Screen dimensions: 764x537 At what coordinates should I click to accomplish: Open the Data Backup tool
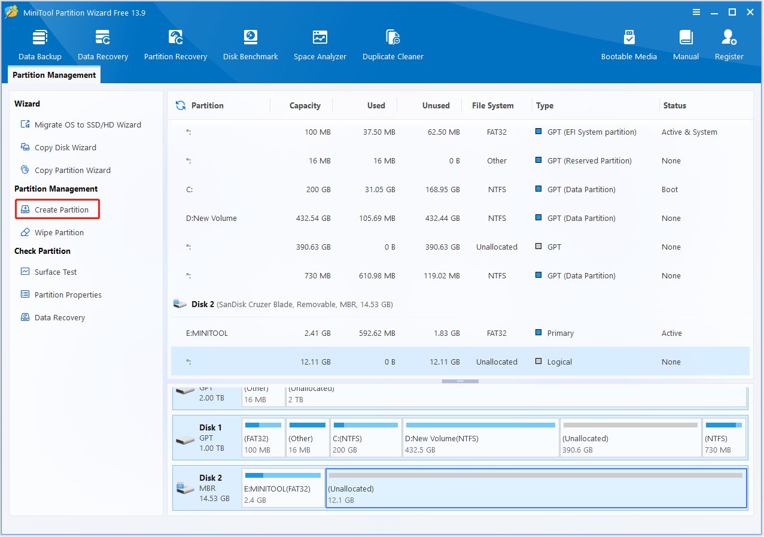[40, 45]
